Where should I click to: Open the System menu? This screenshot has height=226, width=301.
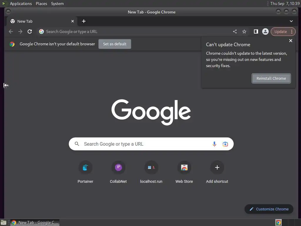(57, 4)
